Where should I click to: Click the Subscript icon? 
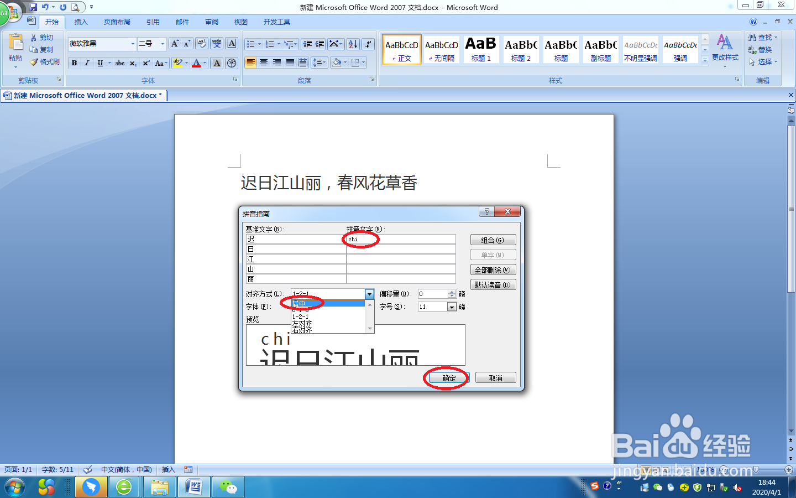pos(133,63)
